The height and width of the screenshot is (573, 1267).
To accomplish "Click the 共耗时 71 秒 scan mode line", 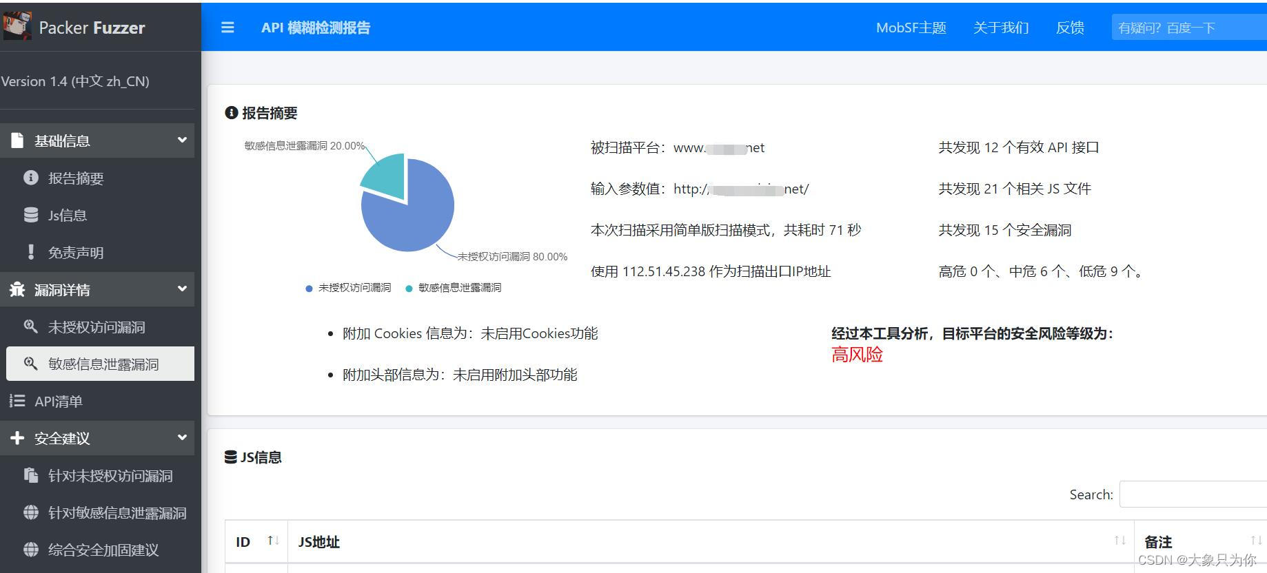I will 726,230.
